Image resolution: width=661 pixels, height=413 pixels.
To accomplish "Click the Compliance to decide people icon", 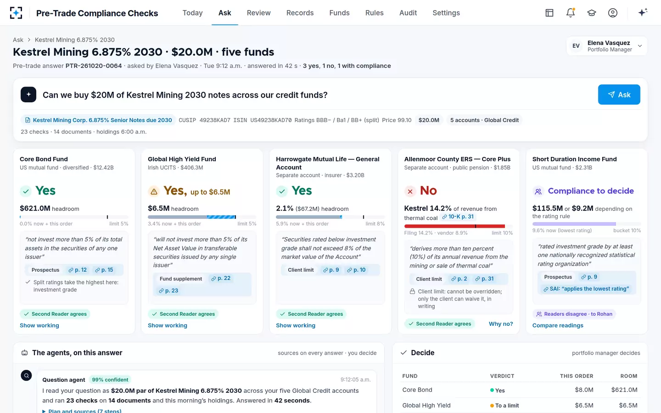I will pyautogui.click(x=538, y=191).
